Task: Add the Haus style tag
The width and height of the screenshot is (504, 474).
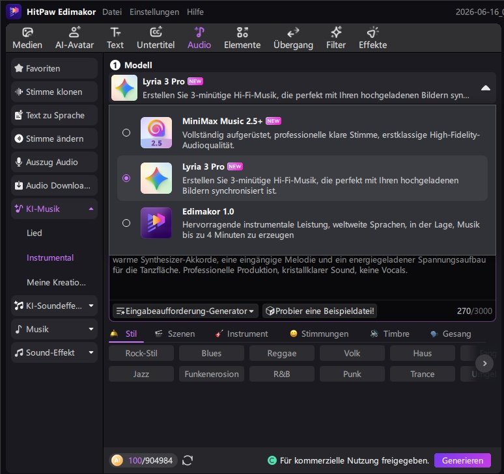Action: tap(423, 353)
